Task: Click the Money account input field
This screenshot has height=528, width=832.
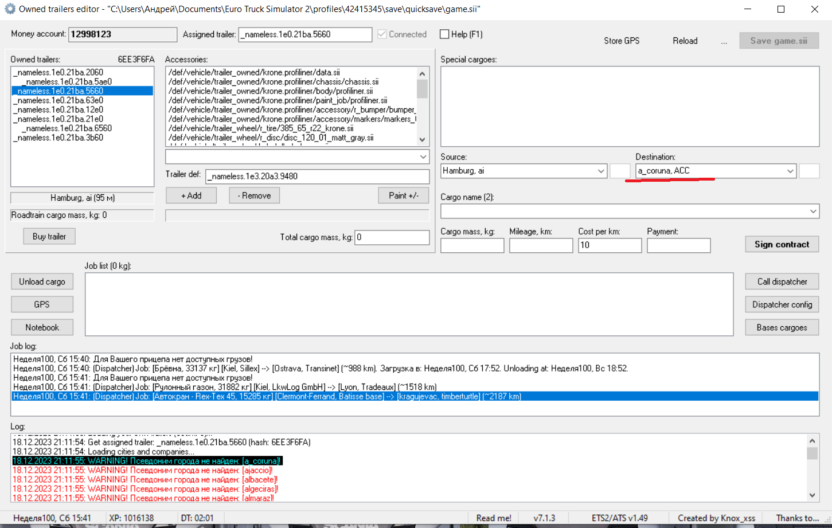Action: tap(123, 34)
